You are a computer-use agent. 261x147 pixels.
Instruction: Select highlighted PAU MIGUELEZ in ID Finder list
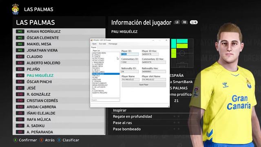point(106,73)
